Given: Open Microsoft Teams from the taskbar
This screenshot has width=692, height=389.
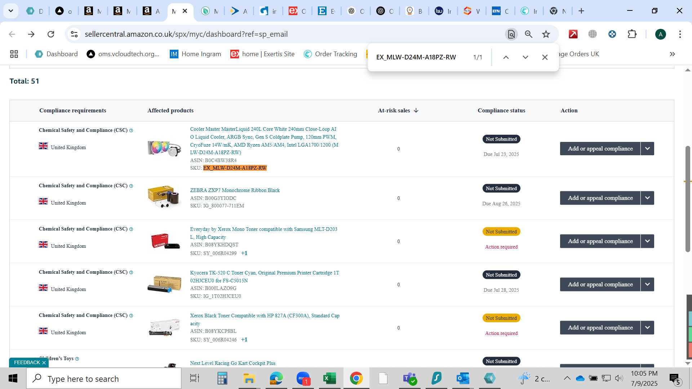Looking at the screenshot, I should (x=409, y=378).
